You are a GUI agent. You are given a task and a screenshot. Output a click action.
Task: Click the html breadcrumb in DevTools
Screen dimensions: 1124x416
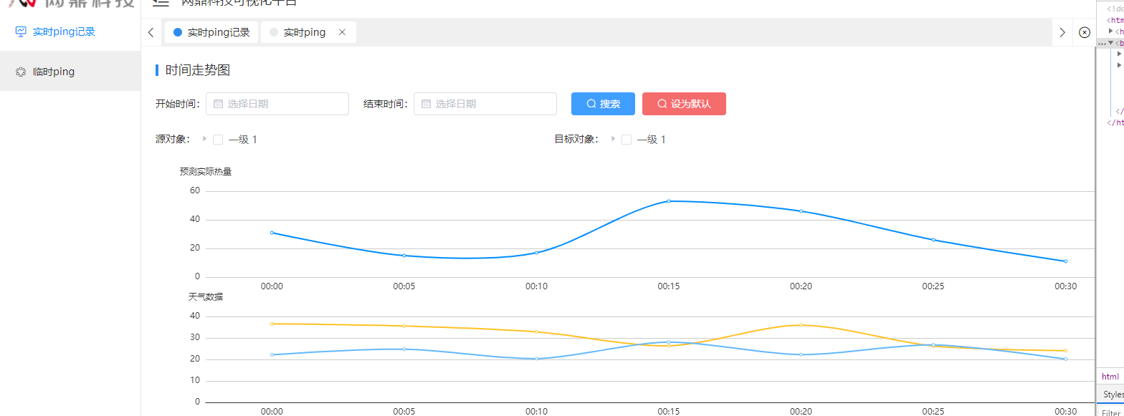tap(1110, 377)
